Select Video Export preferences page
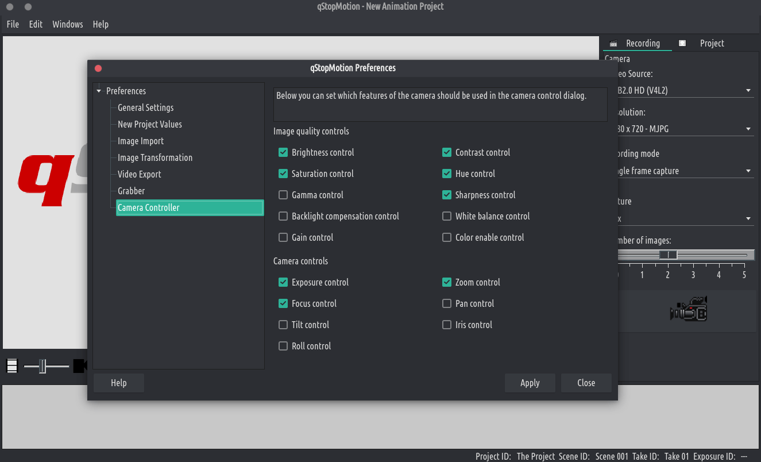Screen dimensions: 761x462 (x=140, y=174)
